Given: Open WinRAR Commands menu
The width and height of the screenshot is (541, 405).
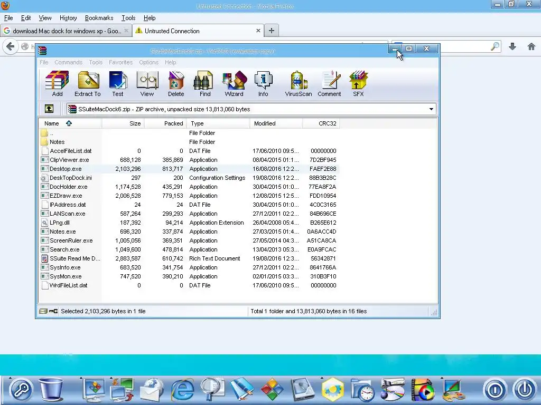Looking at the screenshot, I should click(68, 62).
